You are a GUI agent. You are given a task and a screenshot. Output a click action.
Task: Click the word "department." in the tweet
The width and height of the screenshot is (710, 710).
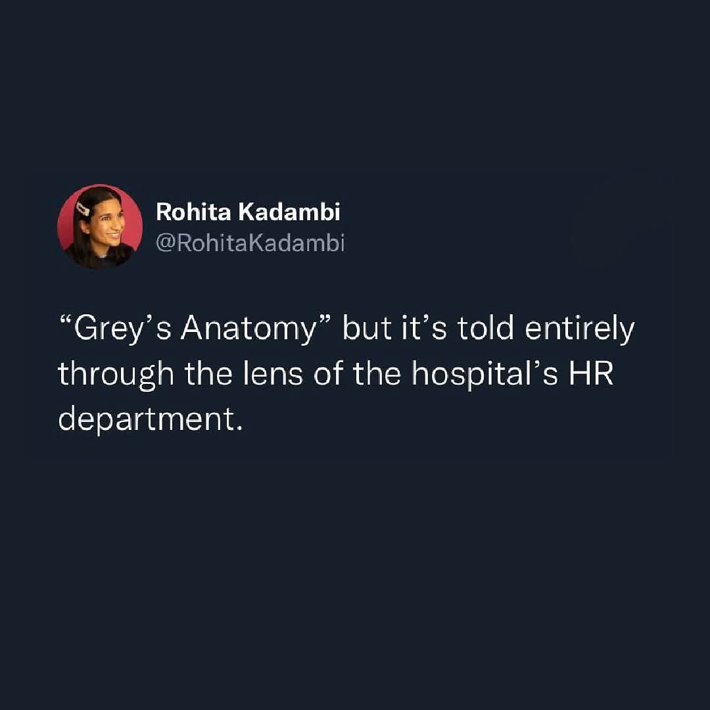151,420
